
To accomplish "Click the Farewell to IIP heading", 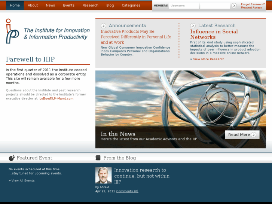I will pyautogui.click(x=30, y=60).
